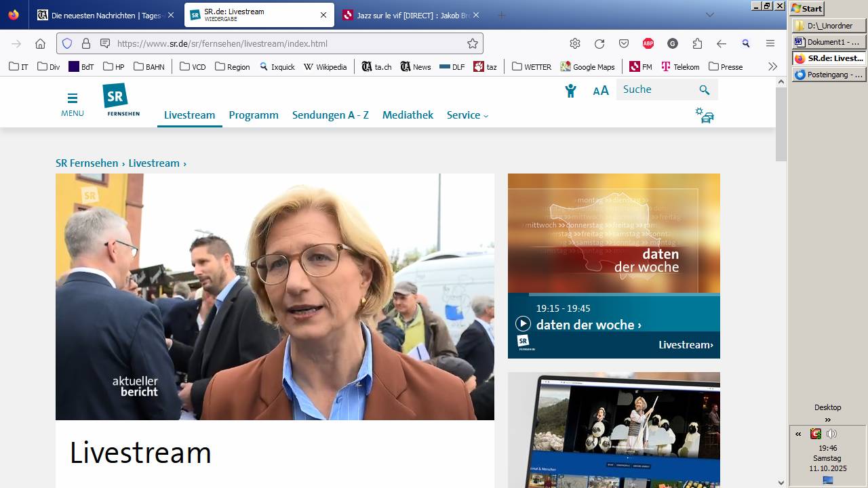Show more bookmarks with the chevron

(x=772, y=66)
